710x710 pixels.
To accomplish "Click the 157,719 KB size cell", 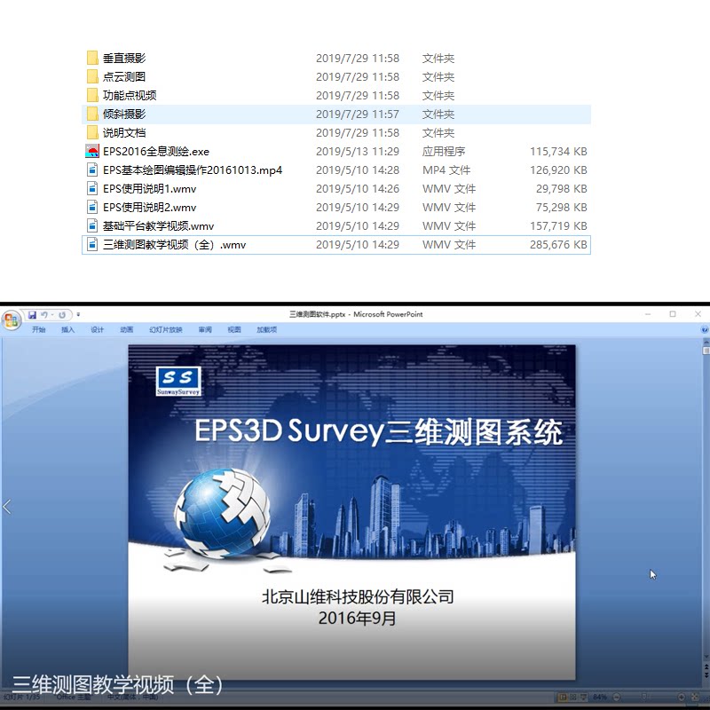I will pyautogui.click(x=558, y=225).
